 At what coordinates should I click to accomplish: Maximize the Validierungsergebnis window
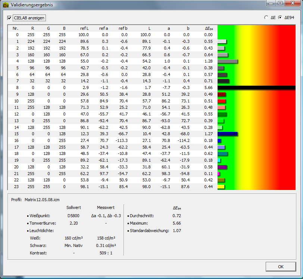pyautogui.click(x=279, y=3)
